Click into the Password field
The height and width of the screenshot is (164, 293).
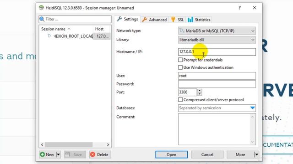217,84
